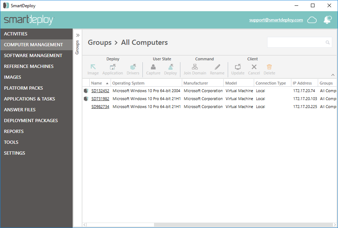
Task: Open the Images section
Action: tap(37, 77)
